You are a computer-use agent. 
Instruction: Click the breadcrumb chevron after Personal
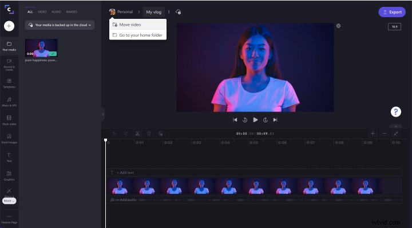coord(138,12)
